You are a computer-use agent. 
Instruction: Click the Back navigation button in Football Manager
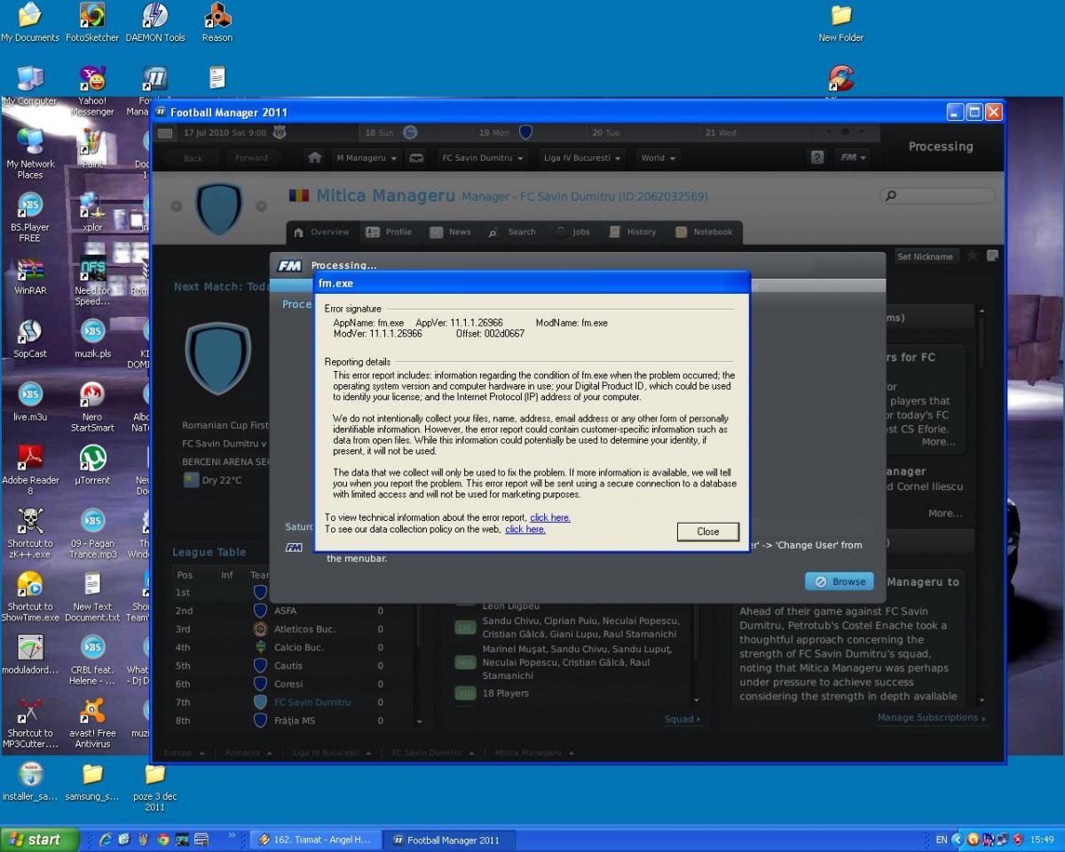tap(193, 158)
